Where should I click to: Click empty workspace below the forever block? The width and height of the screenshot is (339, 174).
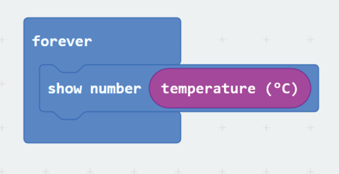point(101,158)
